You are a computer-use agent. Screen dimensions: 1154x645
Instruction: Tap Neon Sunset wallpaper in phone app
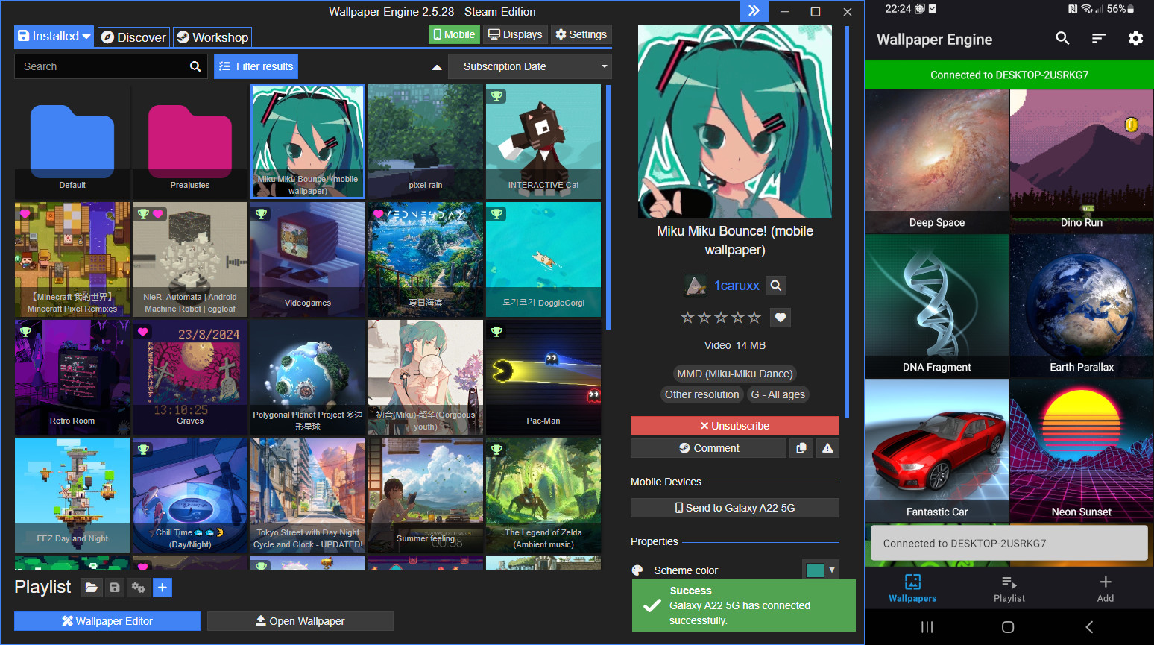[x=1082, y=450]
